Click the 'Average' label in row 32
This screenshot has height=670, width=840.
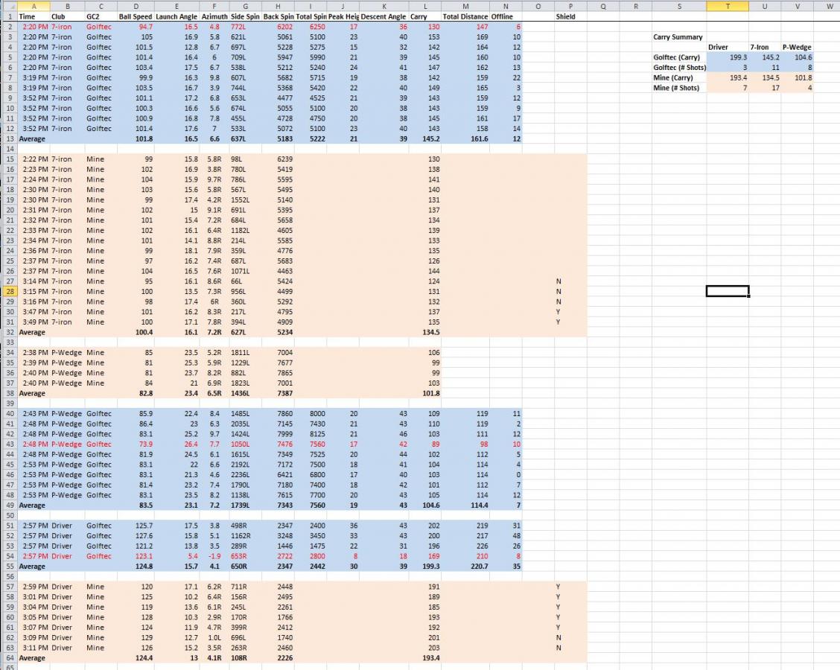(x=34, y=332)
